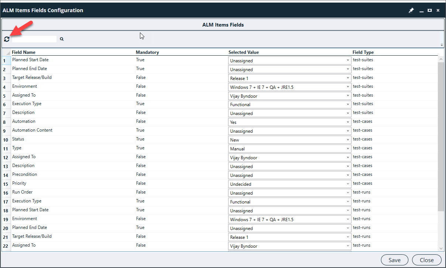Viewport: 446px width, 268px height.
Task: Click the search text input field
Action: (x=34, y=39)
